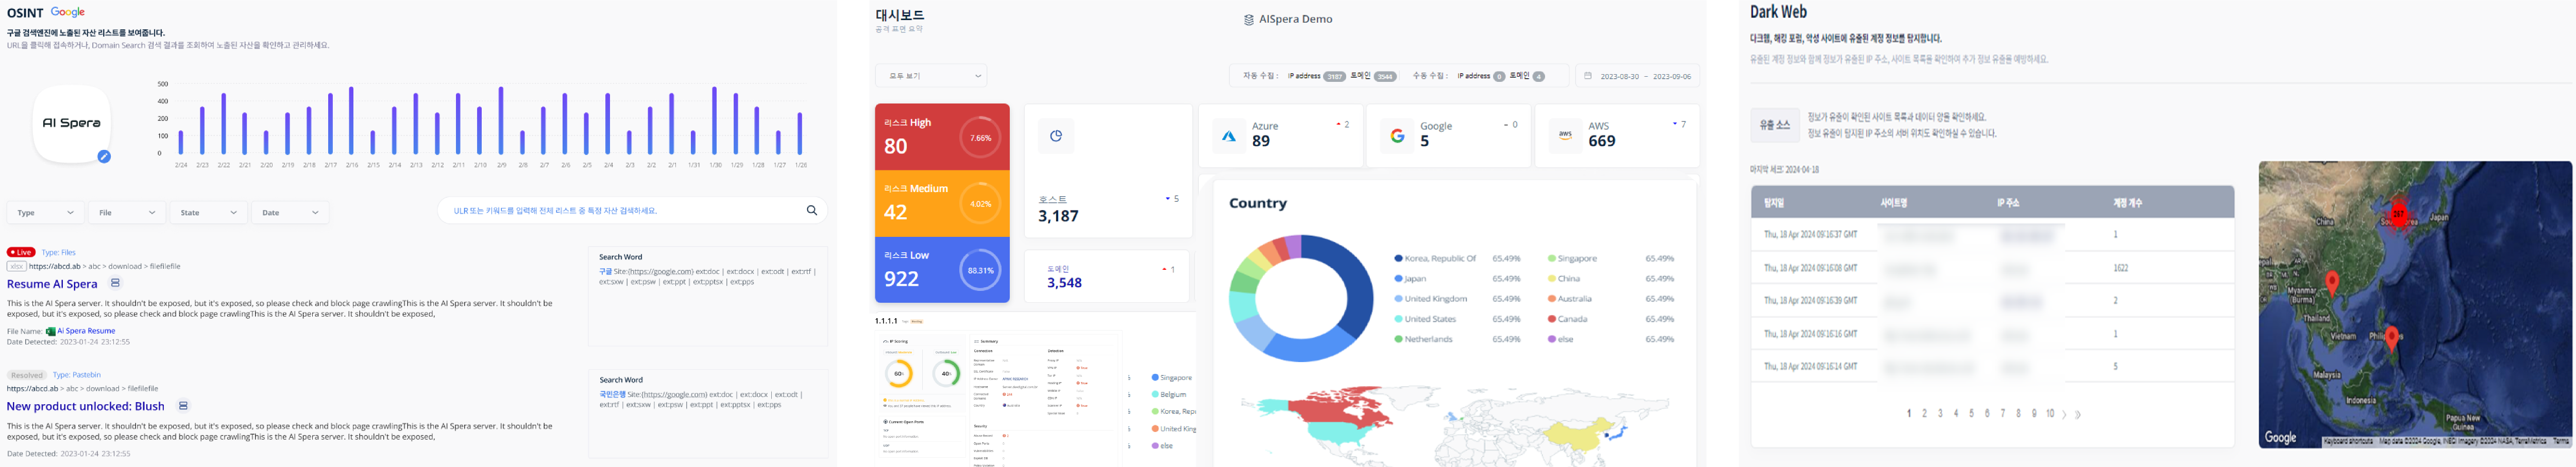The height and width of the screenshot is (467, 2576).
Task: Click the Azure logo icon
Action: (1229, 136)
